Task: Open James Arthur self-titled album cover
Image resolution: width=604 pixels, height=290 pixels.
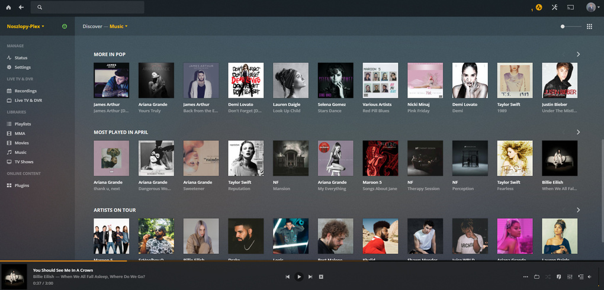Action: point(111,80)
